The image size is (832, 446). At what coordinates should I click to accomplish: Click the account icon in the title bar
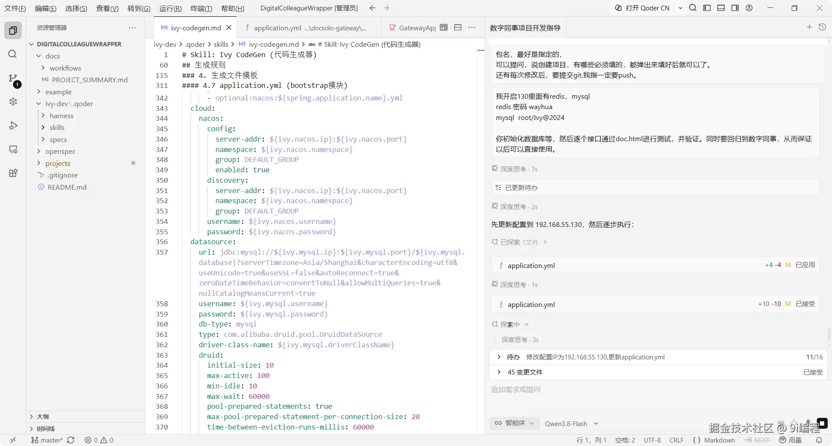[749, 8]
